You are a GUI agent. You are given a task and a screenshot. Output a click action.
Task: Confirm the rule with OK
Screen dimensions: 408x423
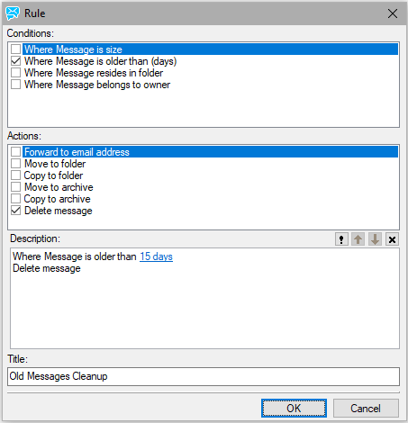pos(294,409)
